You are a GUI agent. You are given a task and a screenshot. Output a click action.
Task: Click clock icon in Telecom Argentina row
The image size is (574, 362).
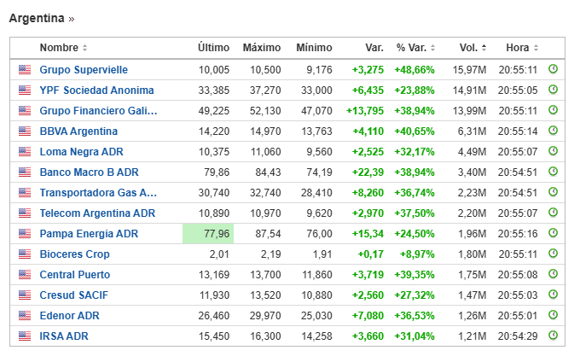click(x=554, y=213)
